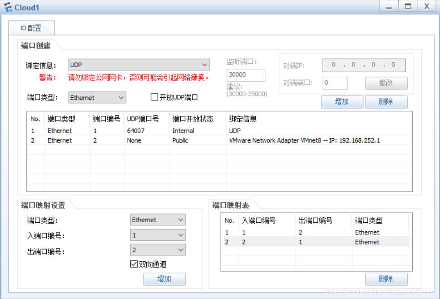The height and width of the screenshot is (299, 440).
Task: Maximize the Cloud1 window
Action: pyautogui.click(x=408, y=6)
